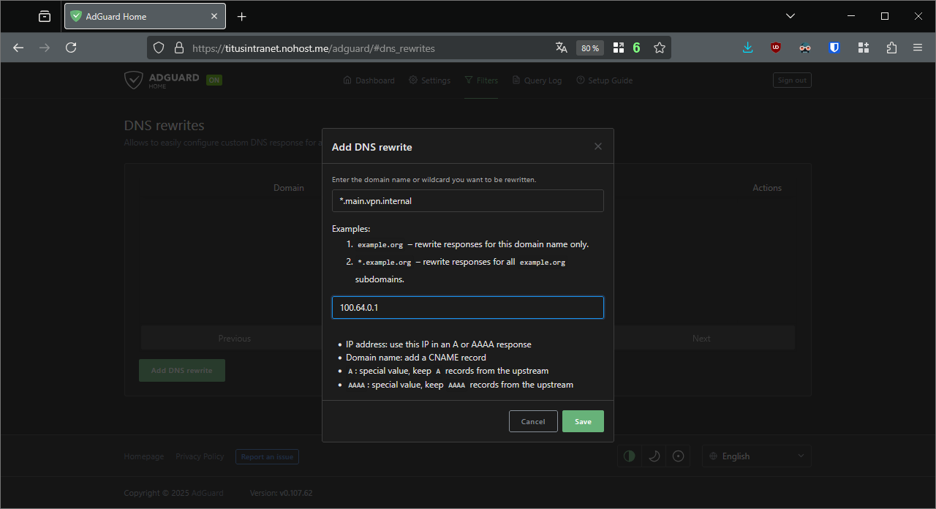Open a new browser tab
Screen dimensions: 936x509
[x=242, y=16]
